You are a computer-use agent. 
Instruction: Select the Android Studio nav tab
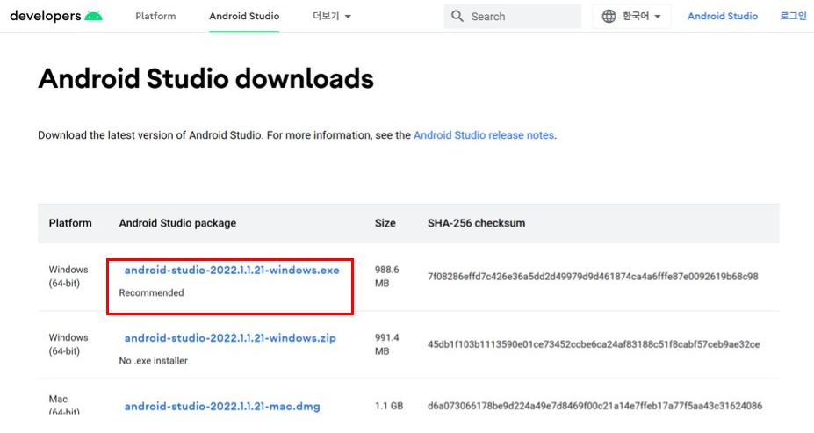(244, 16)
